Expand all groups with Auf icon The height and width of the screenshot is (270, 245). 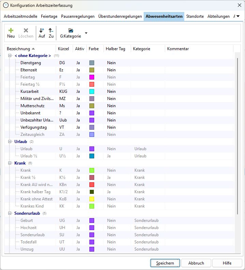(42, 30)
